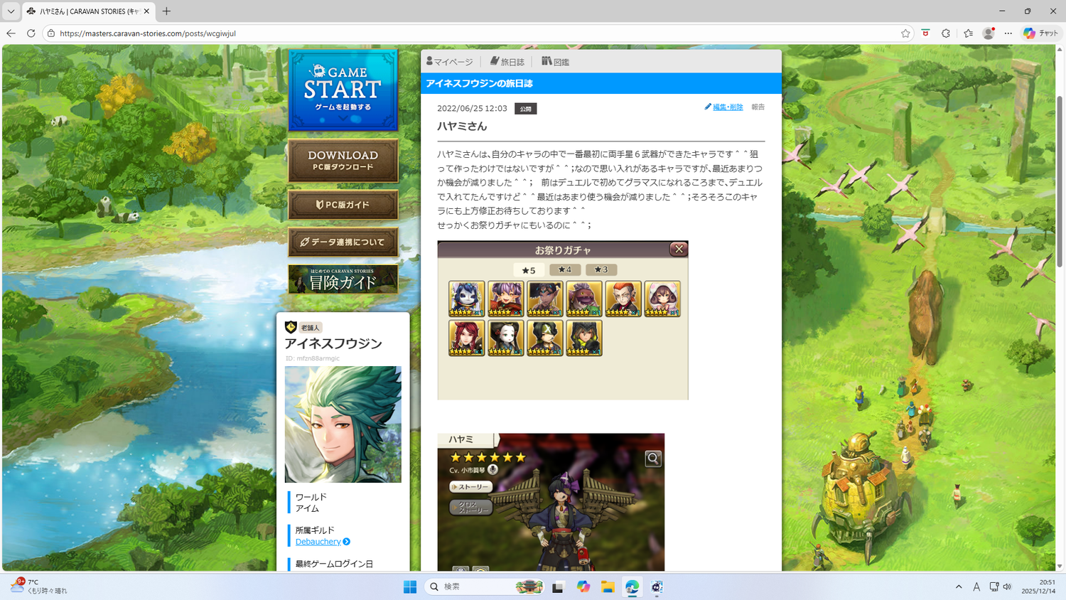Click the GAME START button
Image resolution: width=1066 pixels, height=600 pixels.
click(x=343, y=90)
